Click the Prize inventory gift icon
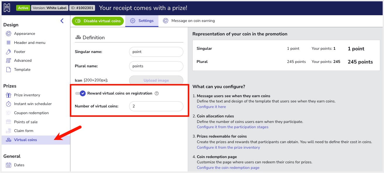The height and width of the screenshot is (173, 384). [9, 95]
